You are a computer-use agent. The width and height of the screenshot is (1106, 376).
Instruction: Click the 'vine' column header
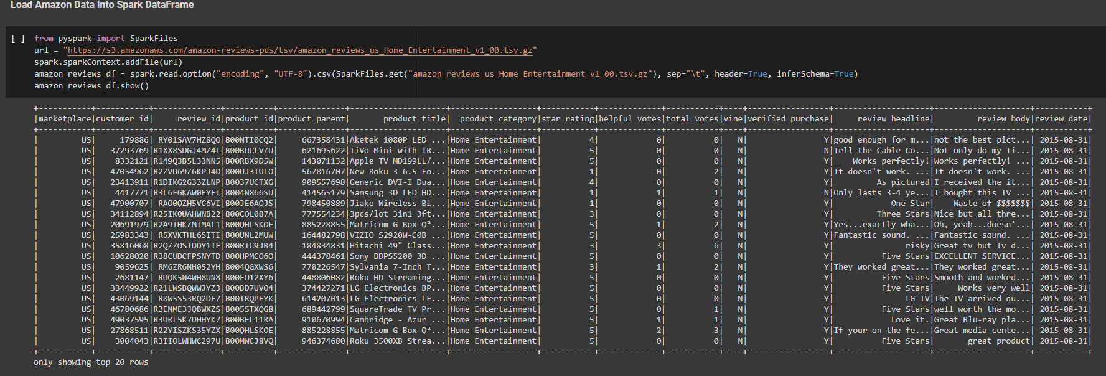pos(733,119)
